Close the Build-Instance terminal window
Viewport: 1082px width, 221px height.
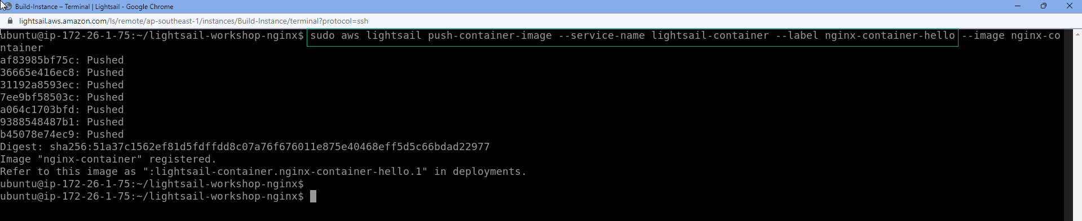click(1070, 6)
